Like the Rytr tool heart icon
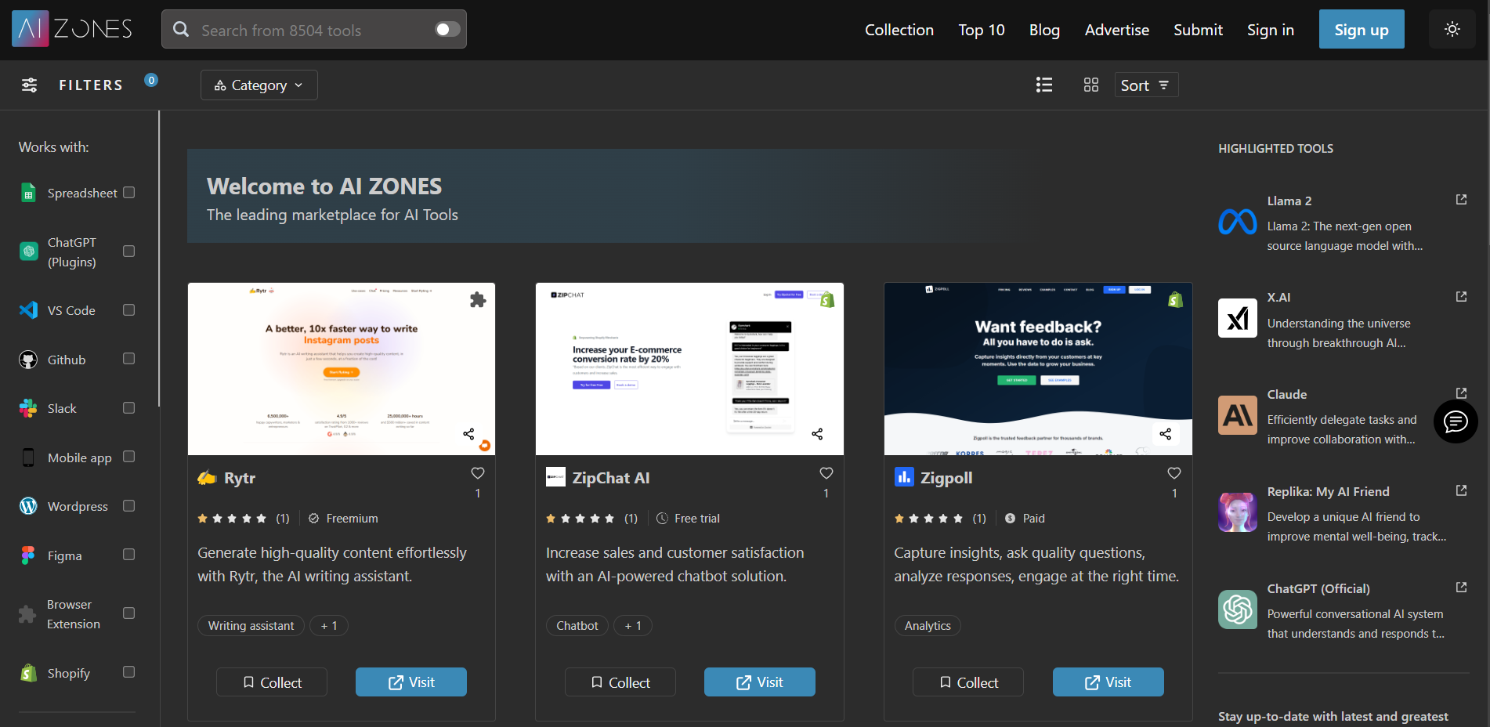The width and height of the screenshot is (1490, 727). tap(477, 473)
